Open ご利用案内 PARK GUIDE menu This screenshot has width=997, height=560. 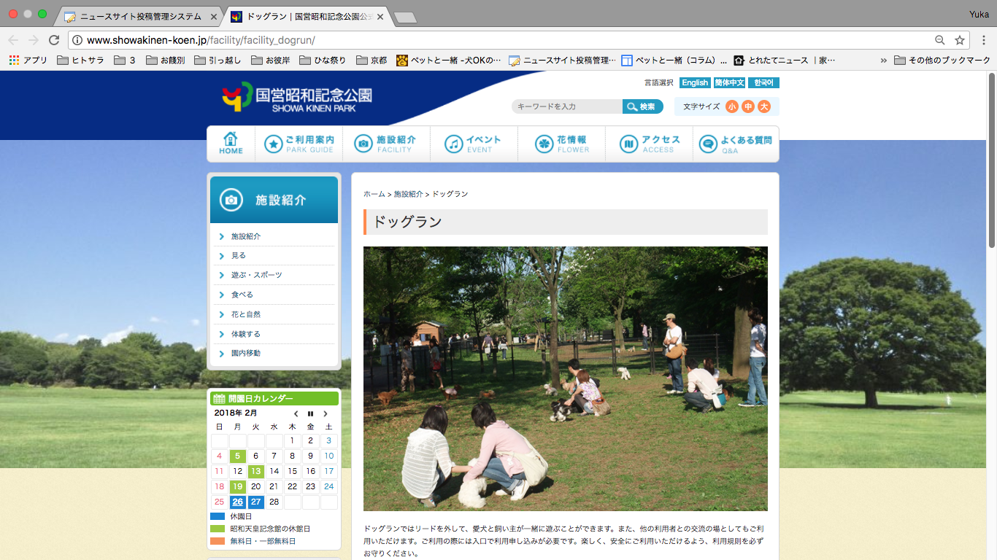(299, 144)
